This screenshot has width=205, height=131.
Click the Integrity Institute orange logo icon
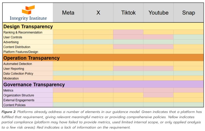tap(28, 10)
